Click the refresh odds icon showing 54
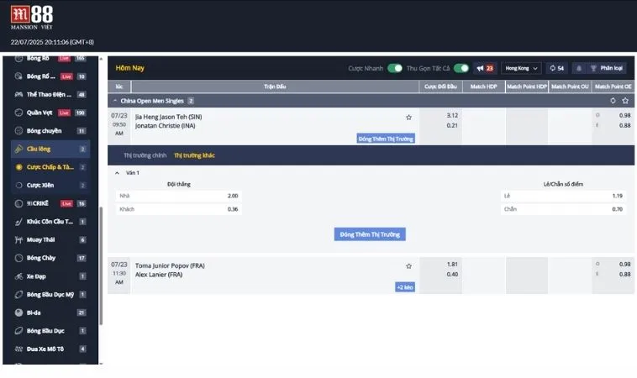This screenshot has width=637, height=378. 556,68
